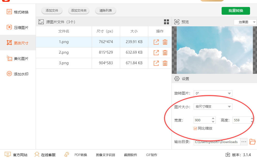Open the 图片大小 scaling mode dropdown
257x159 pixels.
click(x=213, y=107)
